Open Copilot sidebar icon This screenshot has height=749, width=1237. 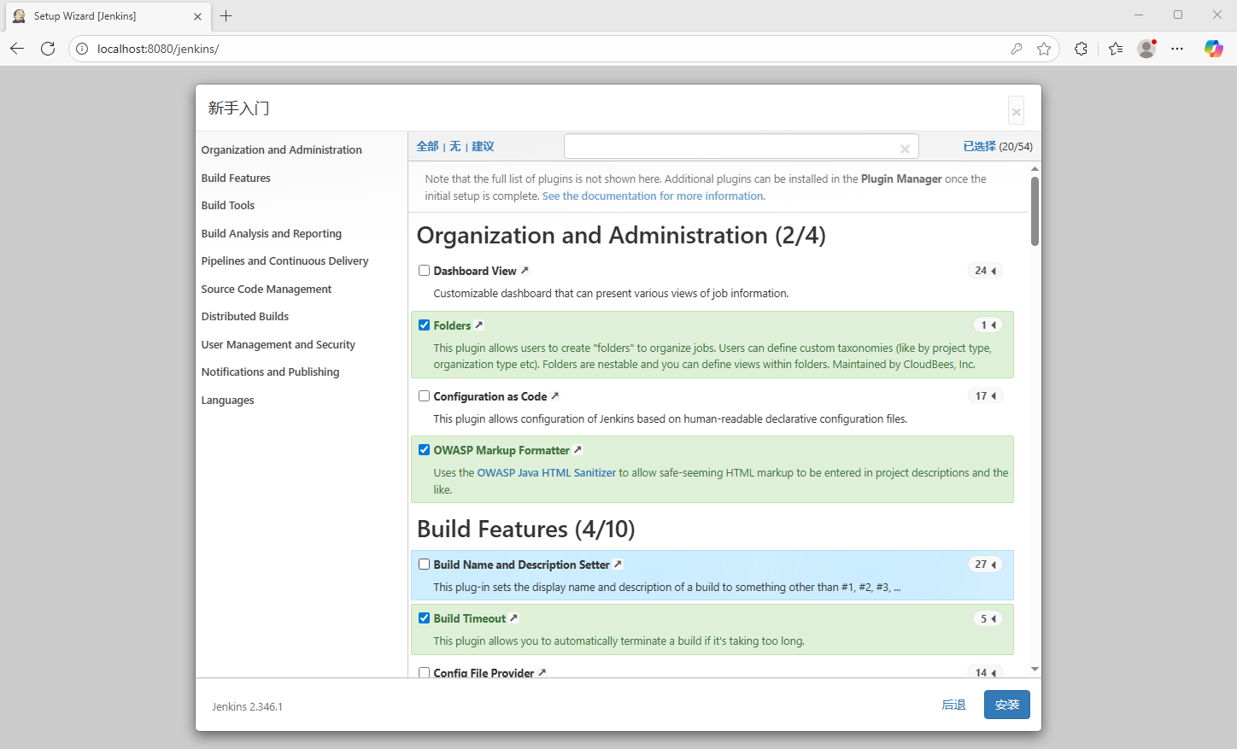pyautogui.click(x=1213, y=49)
